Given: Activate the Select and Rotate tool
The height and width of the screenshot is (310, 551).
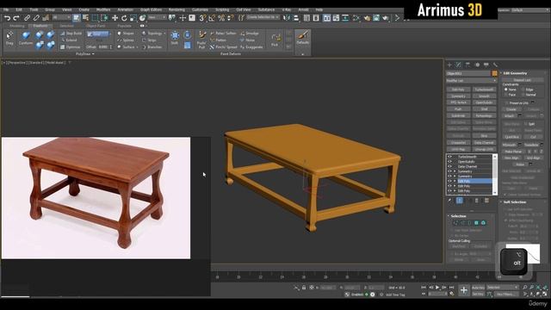Looking at the screenshot, I should click(x=124, y=18).
